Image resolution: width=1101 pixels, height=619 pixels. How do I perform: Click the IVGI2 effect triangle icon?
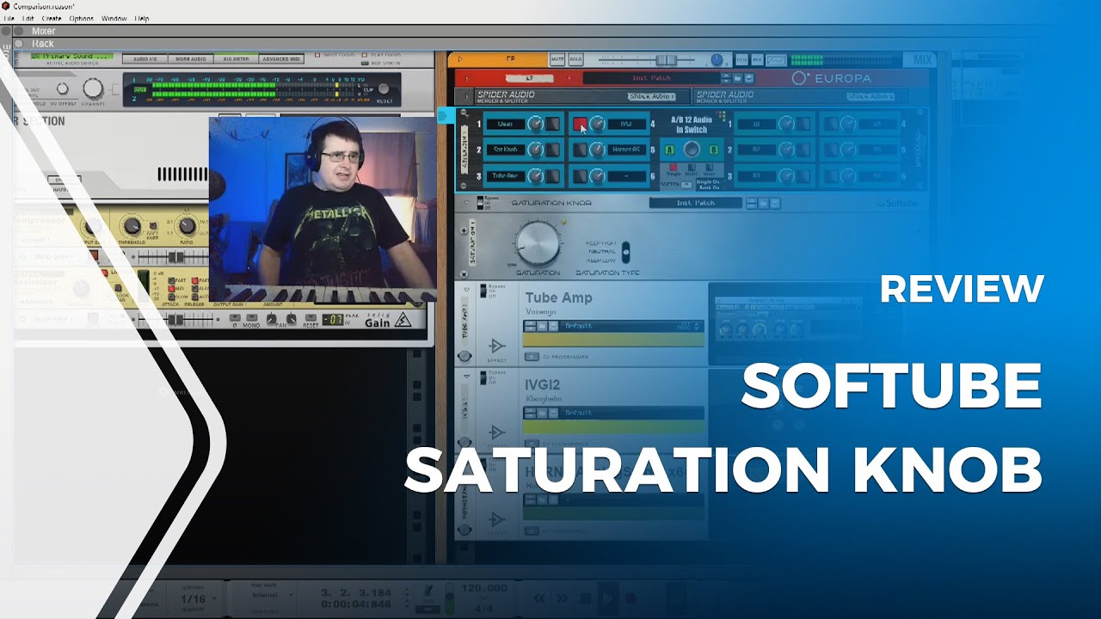(x=496, y=432)
